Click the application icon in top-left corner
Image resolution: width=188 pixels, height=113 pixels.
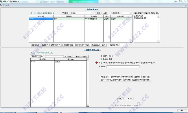(x=1, y=1)
